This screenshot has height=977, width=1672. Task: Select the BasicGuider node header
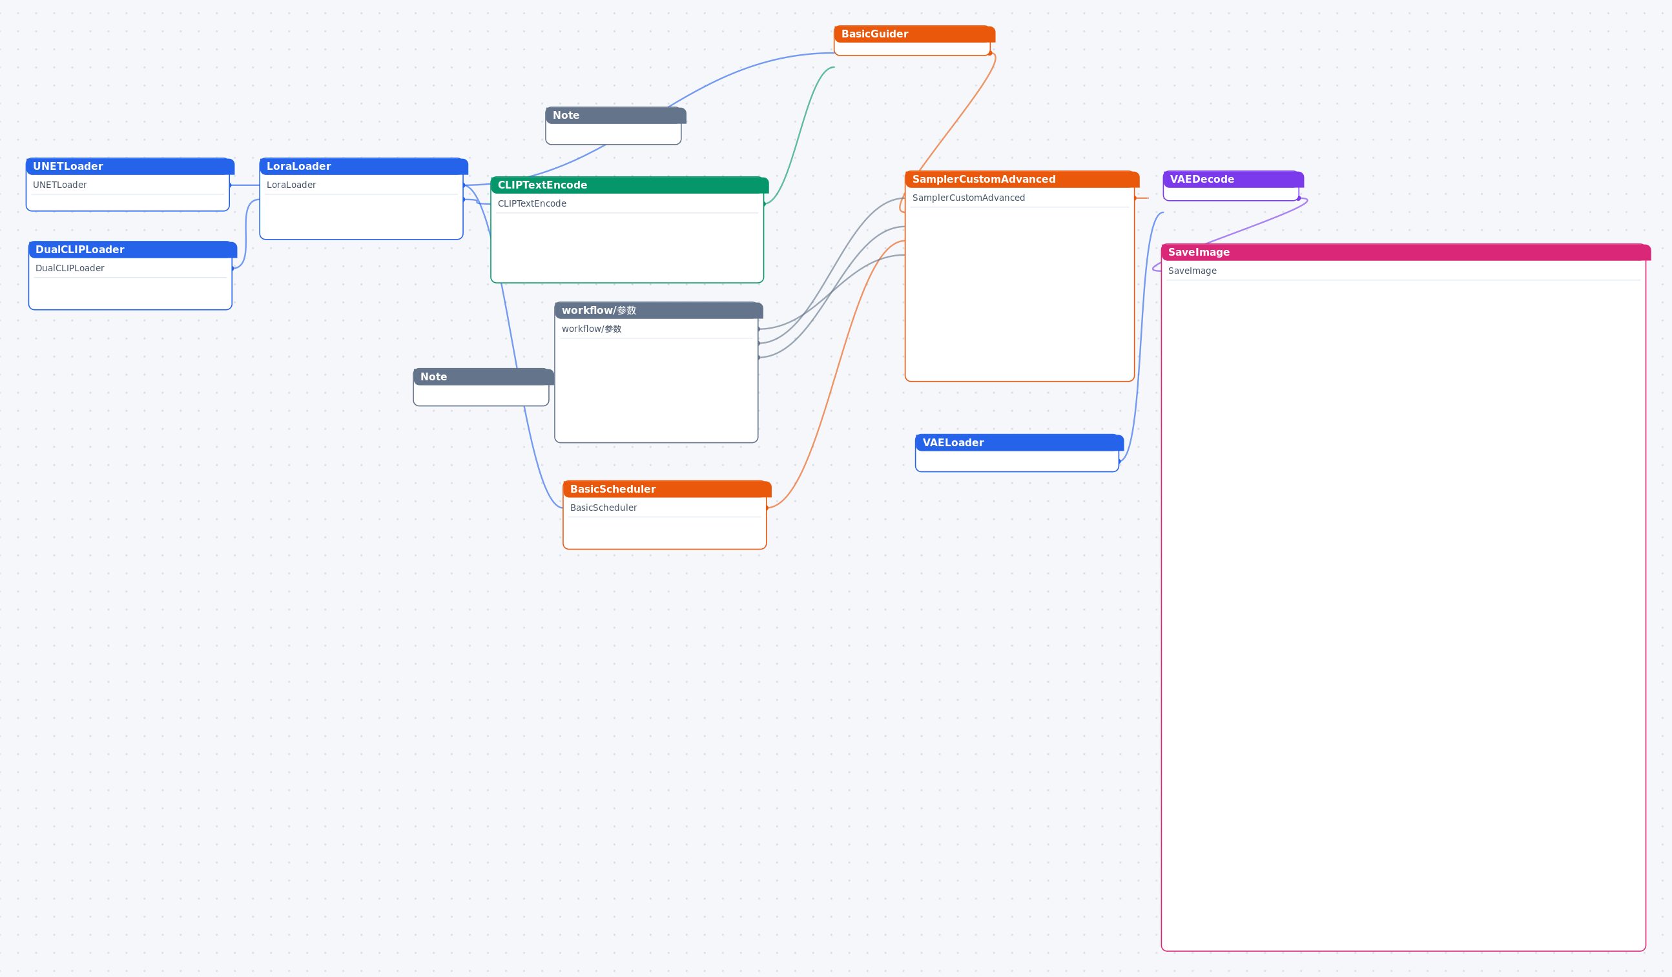tap(914, 34)
